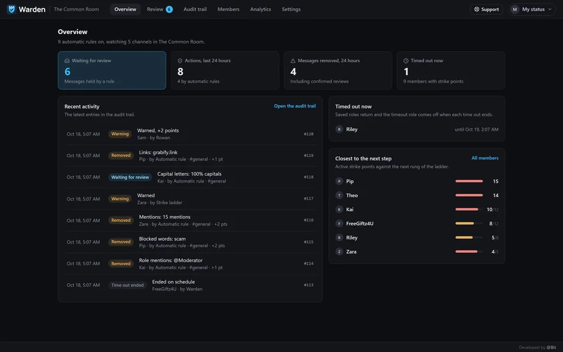Click the Warning badge on Zara's entry #117
The image size is (563, 352).
point(120,199)
